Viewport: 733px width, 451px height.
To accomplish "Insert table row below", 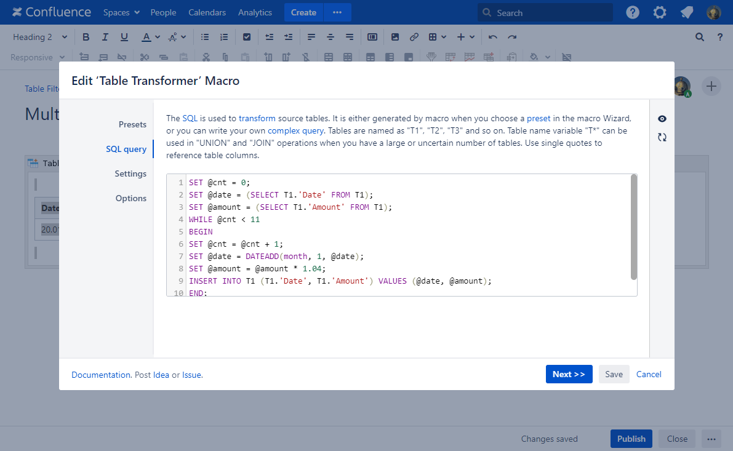I will coord(103,57).
